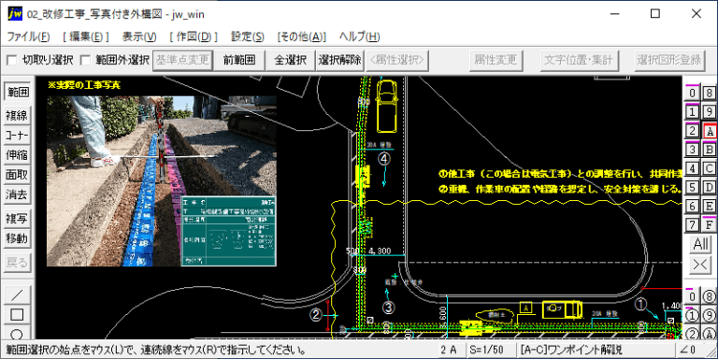Open the [作図(D)] menu

pos(194,37)
